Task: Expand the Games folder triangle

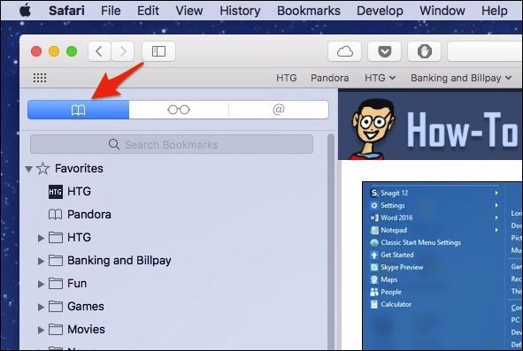Action: pos(41,307)
